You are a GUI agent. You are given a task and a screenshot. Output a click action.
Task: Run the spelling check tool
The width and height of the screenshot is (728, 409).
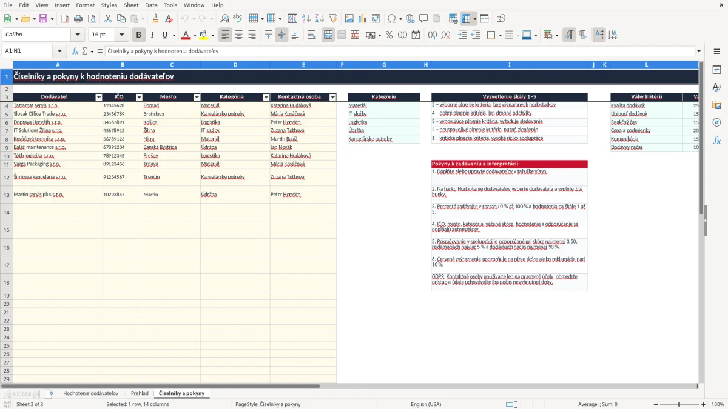[238, 19]
